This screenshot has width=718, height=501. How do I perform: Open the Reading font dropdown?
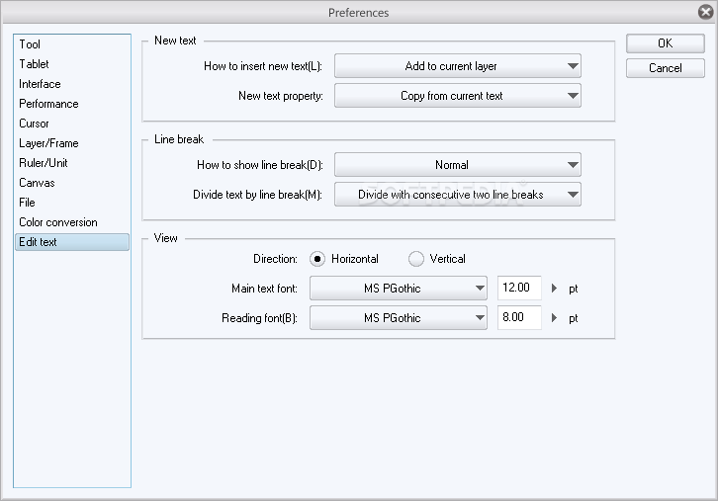[x=398, y=318]
